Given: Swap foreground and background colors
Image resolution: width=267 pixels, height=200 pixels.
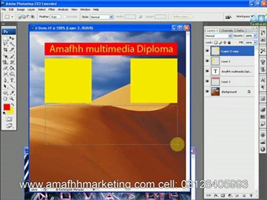Looking at the screenshot, I should [x=13, y=104].
